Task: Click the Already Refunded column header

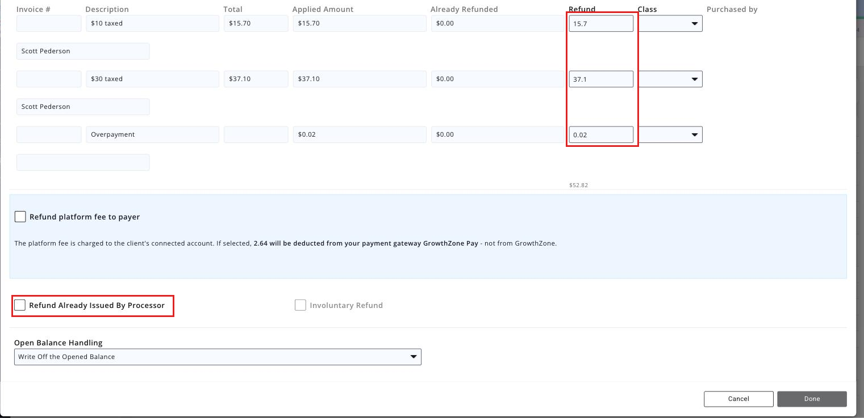Action: click(x=464, y=9)
